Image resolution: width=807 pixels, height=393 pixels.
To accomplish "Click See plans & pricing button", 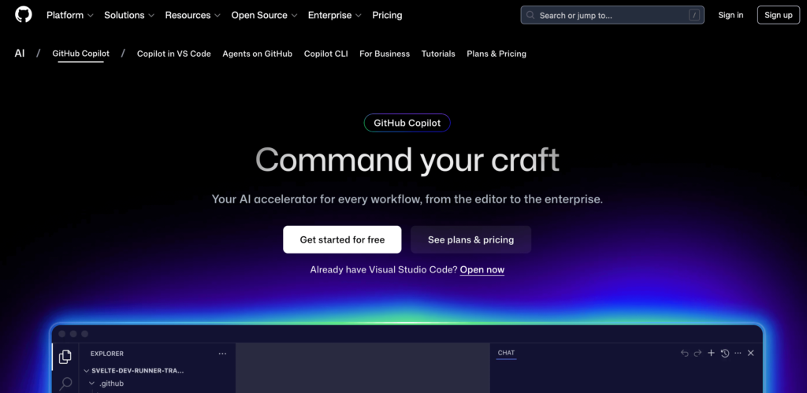I will [471, 239].
